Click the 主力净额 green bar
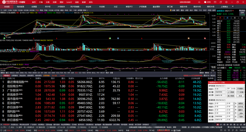Screen dimensions: 246x132 pos(230,68)
